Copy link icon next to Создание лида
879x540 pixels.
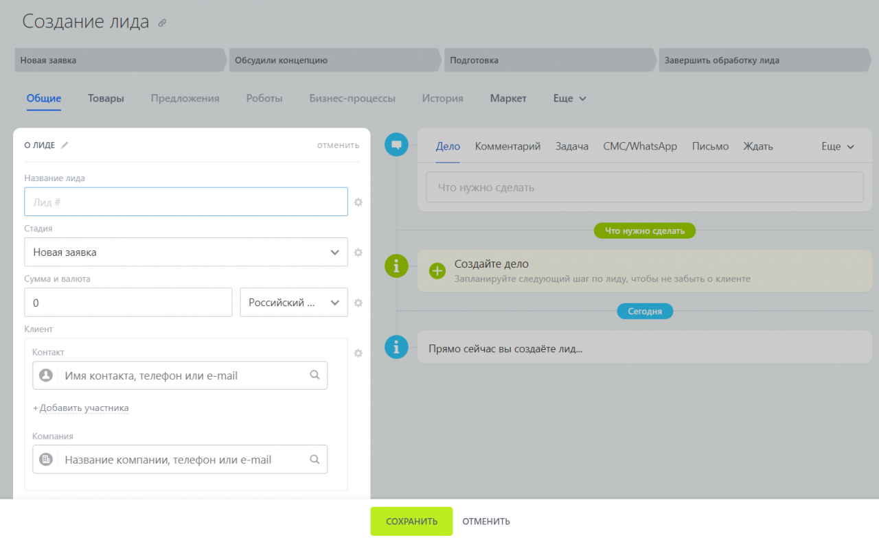[x=162, y=23]
